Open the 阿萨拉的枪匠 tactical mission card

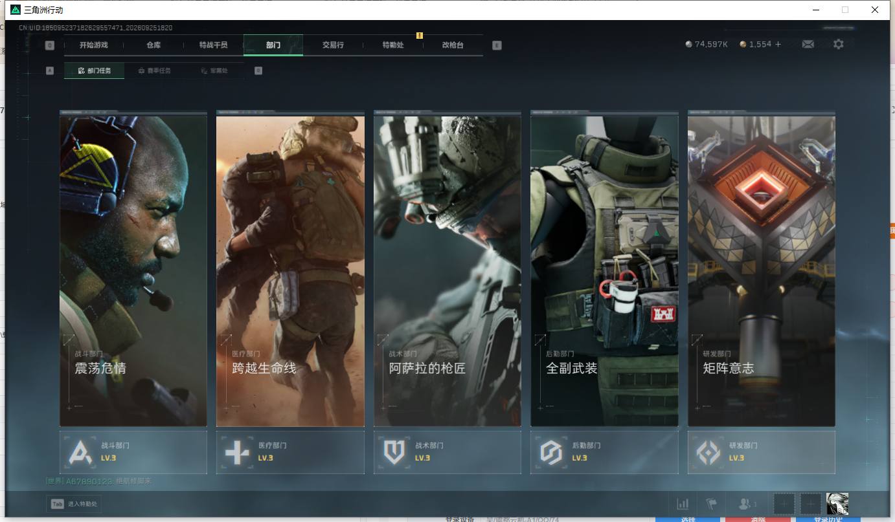pos(447,268)
